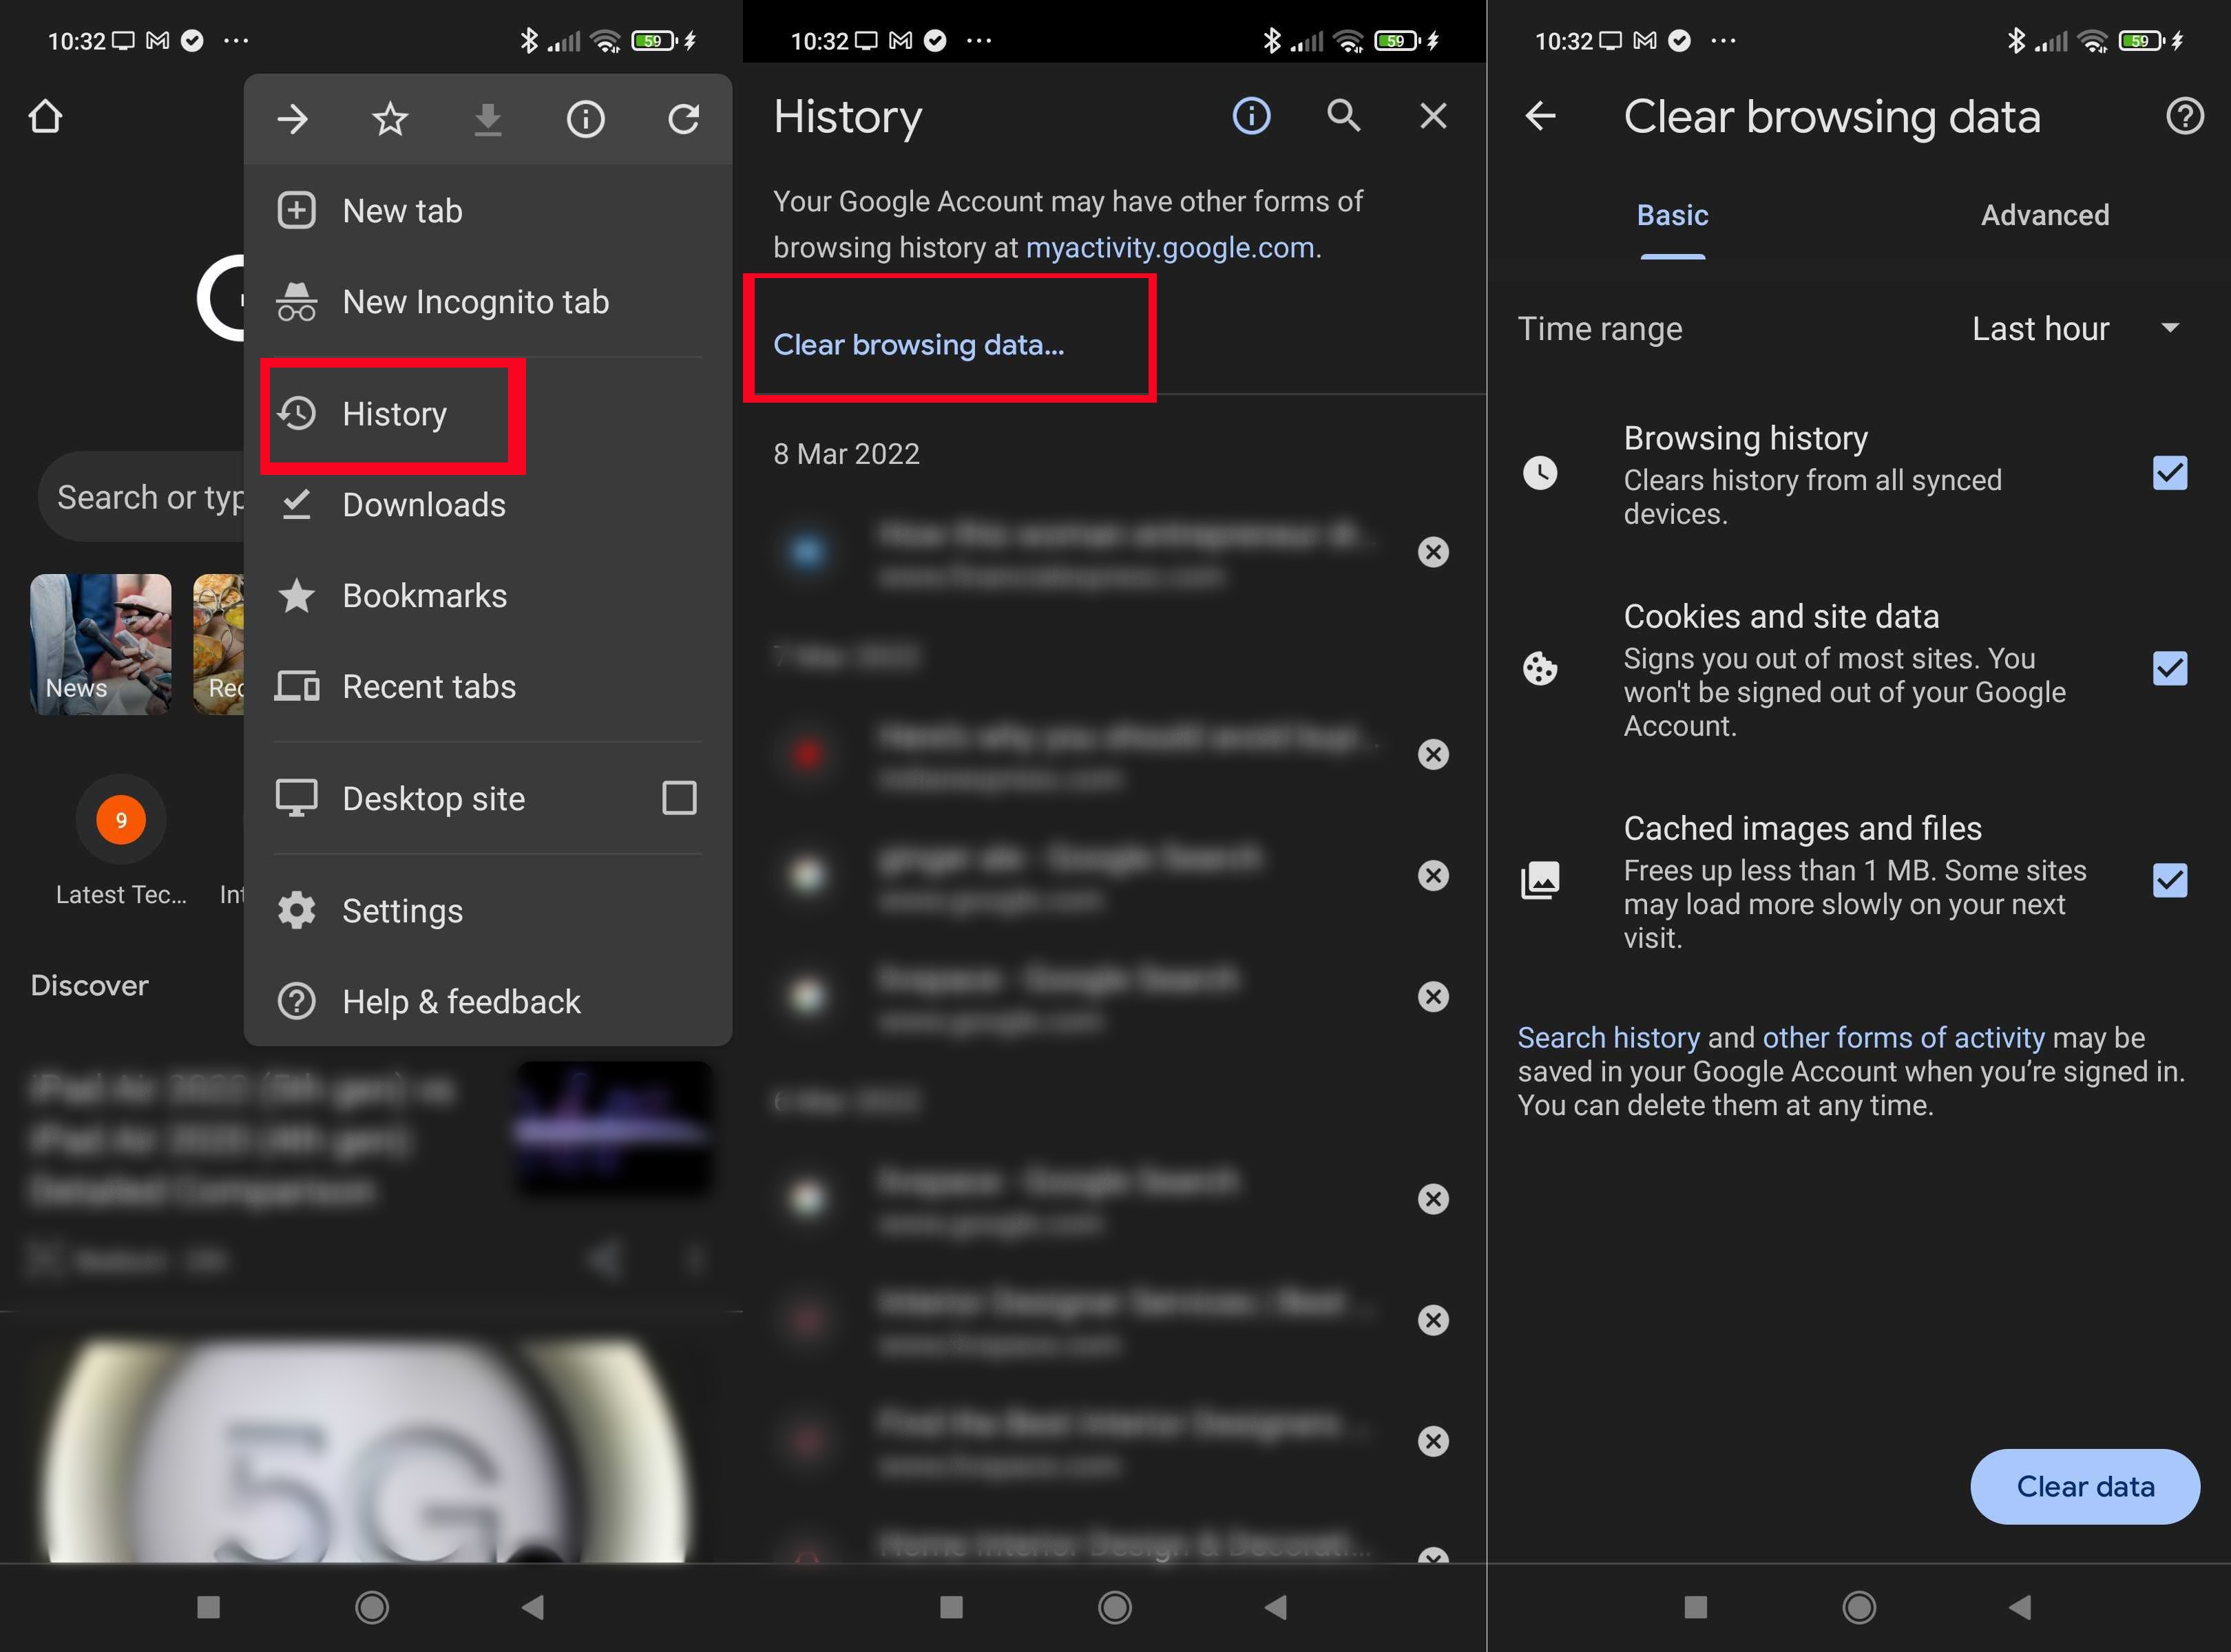Open History from the Chrome menu

[x=488, y=414]
